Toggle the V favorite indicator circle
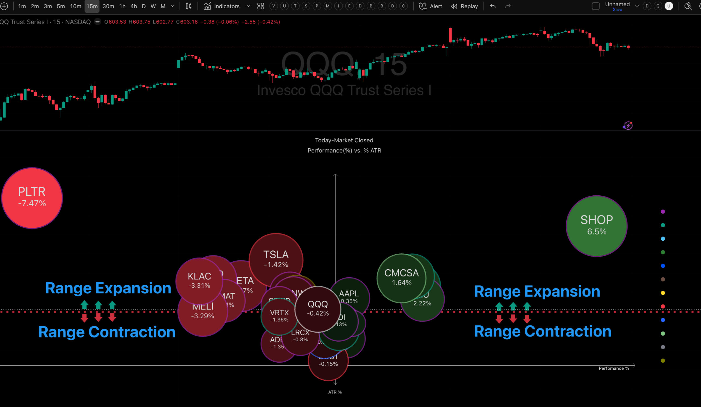Screen dimensions: 701x407 [274, 6]
